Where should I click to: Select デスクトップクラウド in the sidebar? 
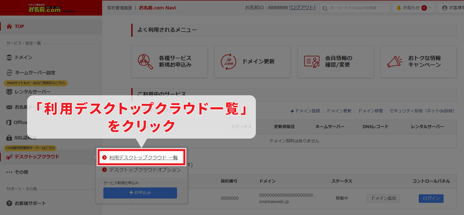click(37, 157)
